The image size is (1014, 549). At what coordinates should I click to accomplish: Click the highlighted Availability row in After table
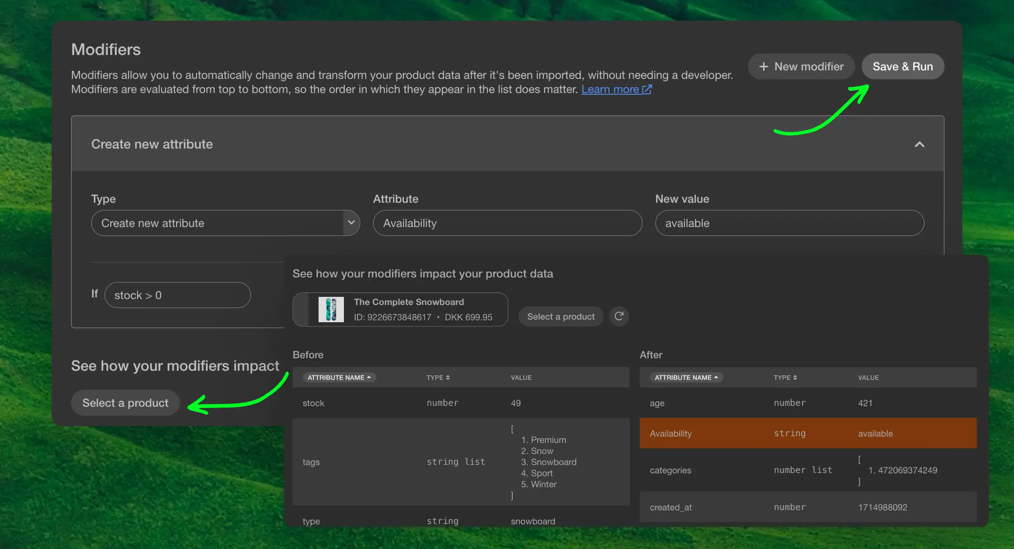[x=808, y=433]
